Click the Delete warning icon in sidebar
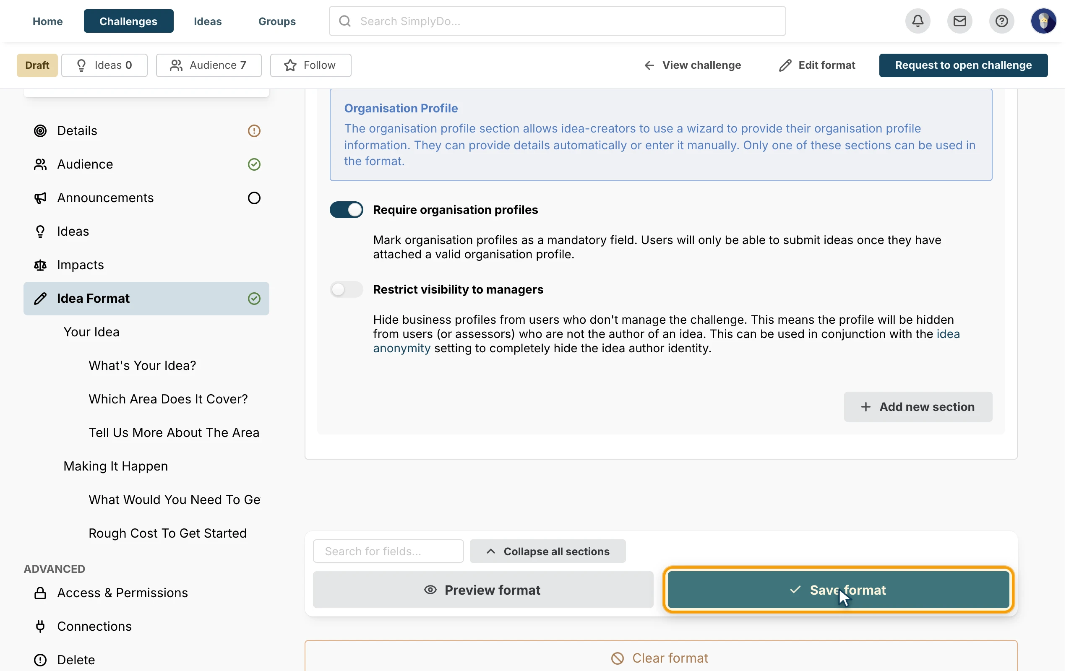 click(x=40, y=660)
